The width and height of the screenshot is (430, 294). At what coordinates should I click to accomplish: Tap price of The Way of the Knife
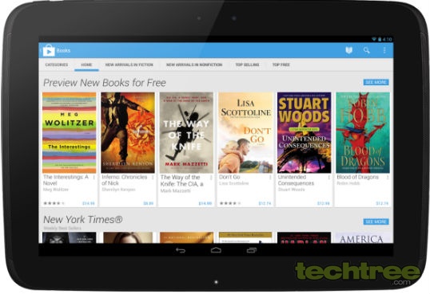point(205,203)
